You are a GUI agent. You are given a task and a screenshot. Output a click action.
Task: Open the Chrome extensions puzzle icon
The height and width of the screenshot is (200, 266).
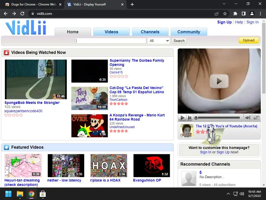click(235, 14)
